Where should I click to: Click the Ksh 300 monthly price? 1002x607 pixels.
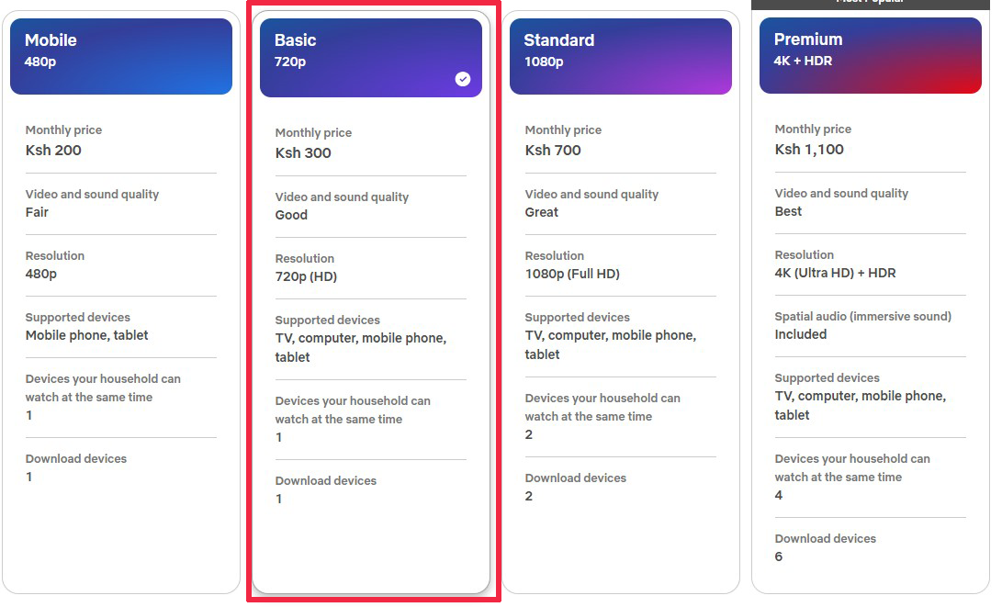pos(303,152)
